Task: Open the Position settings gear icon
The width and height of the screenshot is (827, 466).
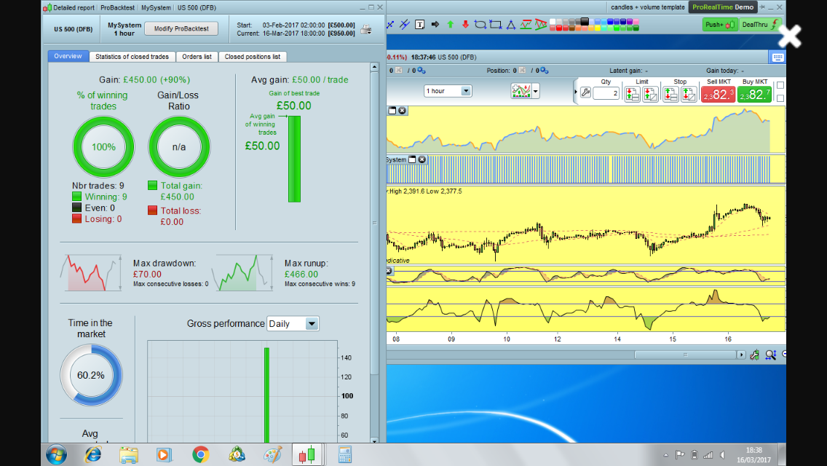Action: point(545,70)
